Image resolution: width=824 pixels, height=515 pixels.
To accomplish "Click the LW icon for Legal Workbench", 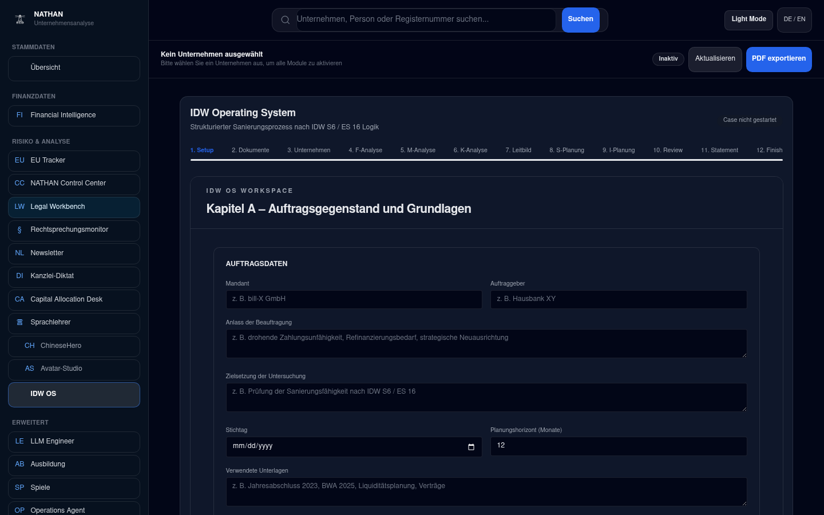I will [x=19, y=207].
